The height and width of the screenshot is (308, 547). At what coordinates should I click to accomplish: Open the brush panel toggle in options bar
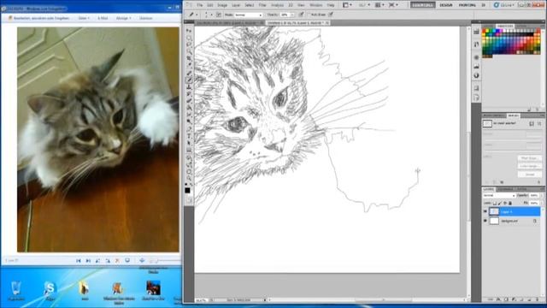pyautogui.click(x=219, y=15)
